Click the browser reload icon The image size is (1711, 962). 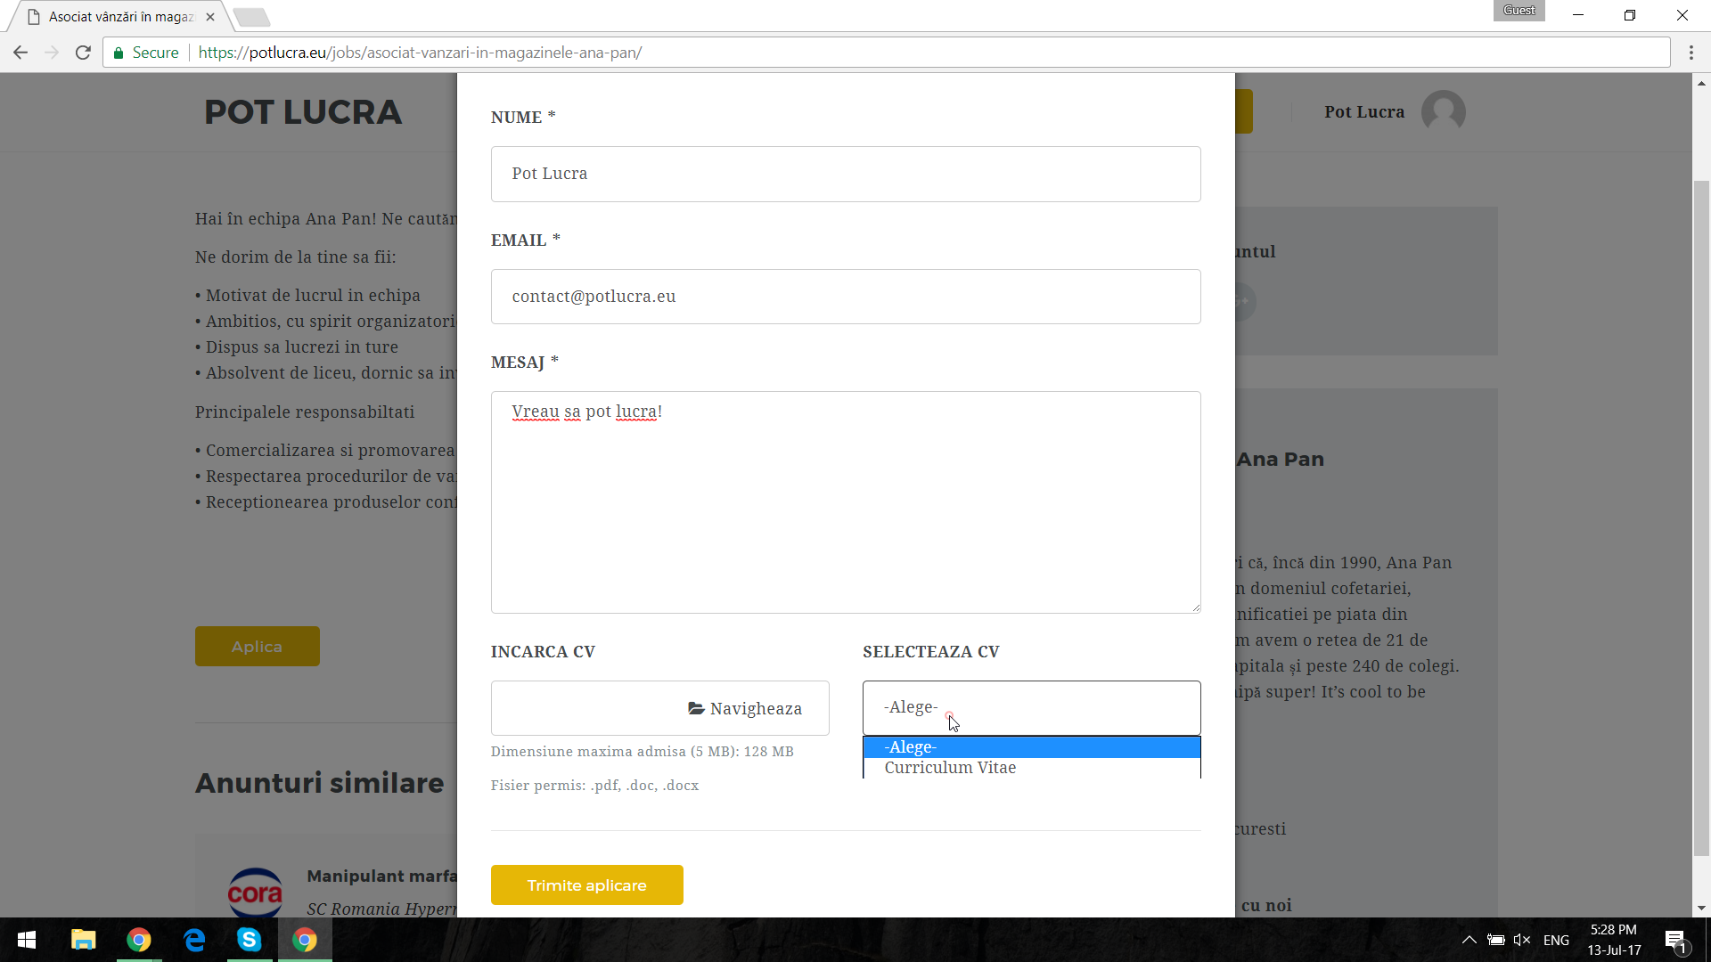[83, 53]
